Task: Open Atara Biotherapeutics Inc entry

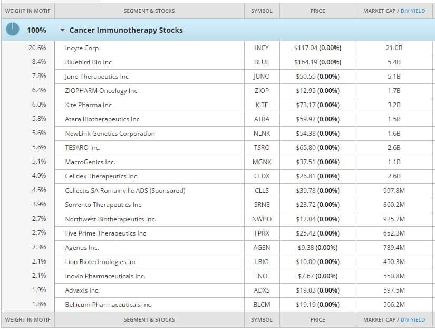Action: 102,119
